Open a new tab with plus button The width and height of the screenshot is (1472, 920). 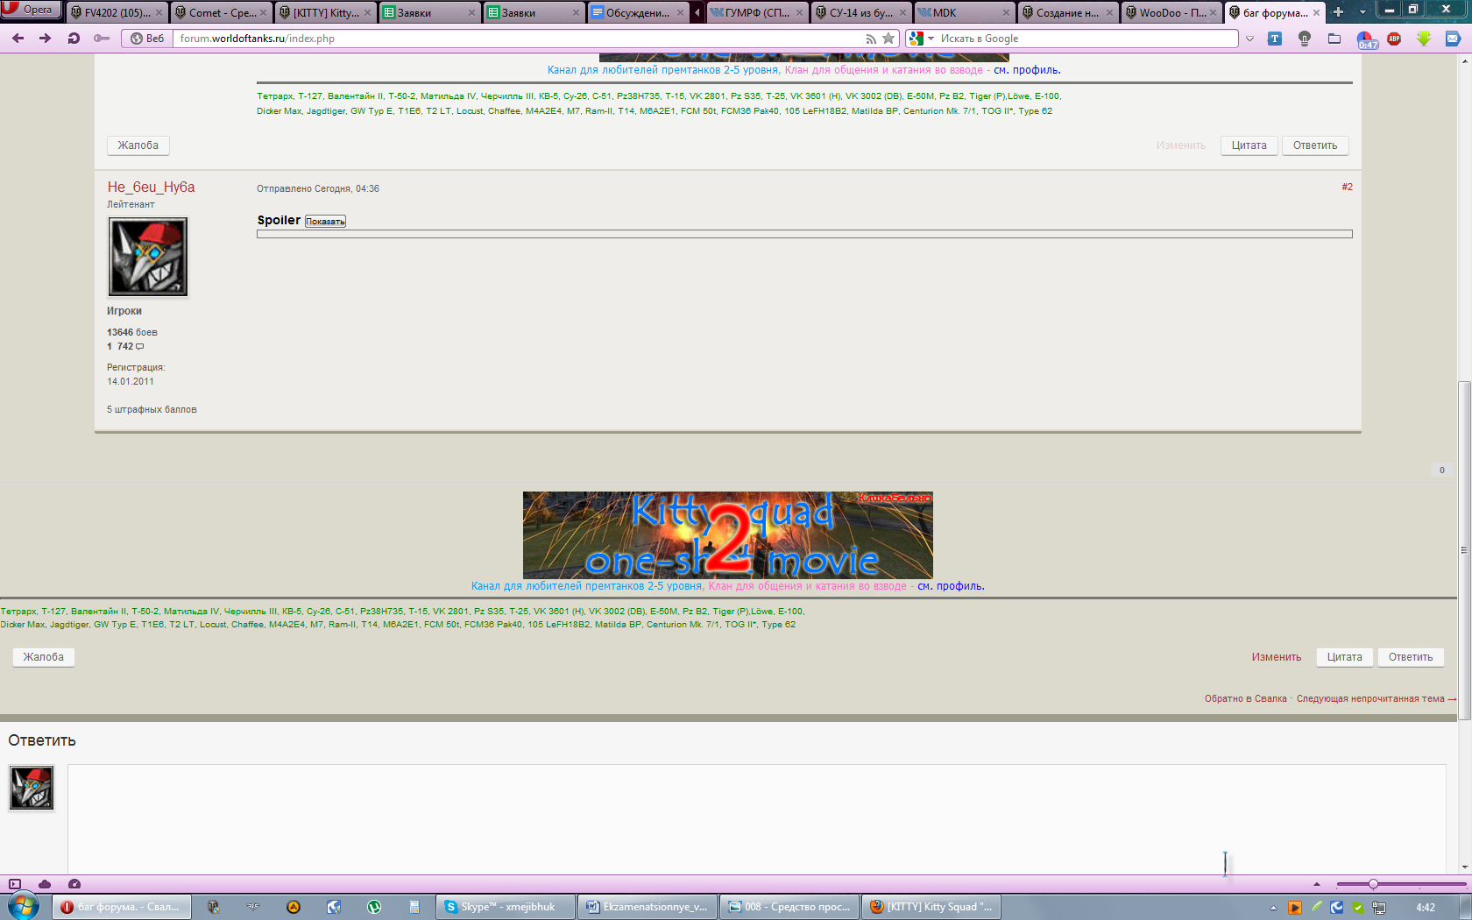point(1338,12)
